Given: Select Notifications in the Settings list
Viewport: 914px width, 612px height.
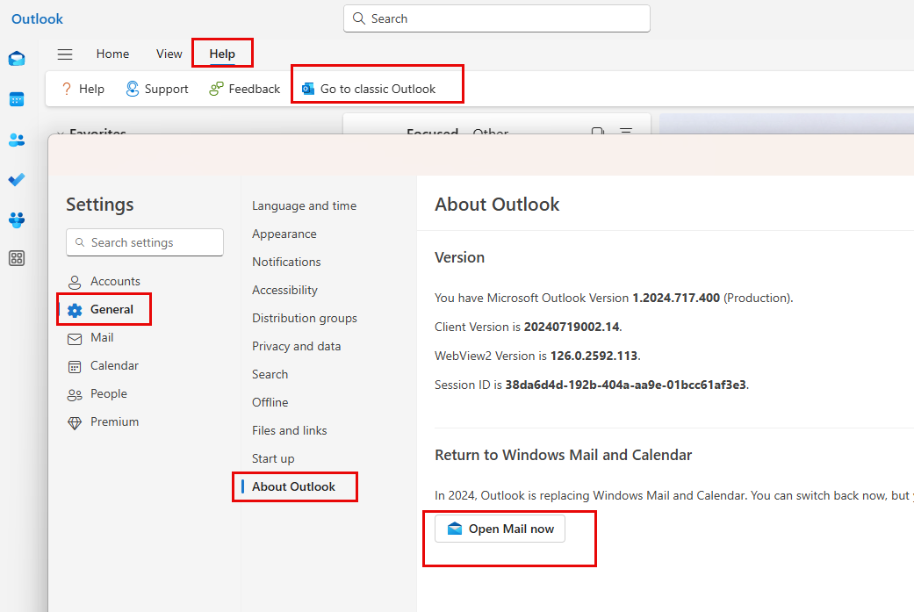Looking at the screenshot, I should [286, 261].
